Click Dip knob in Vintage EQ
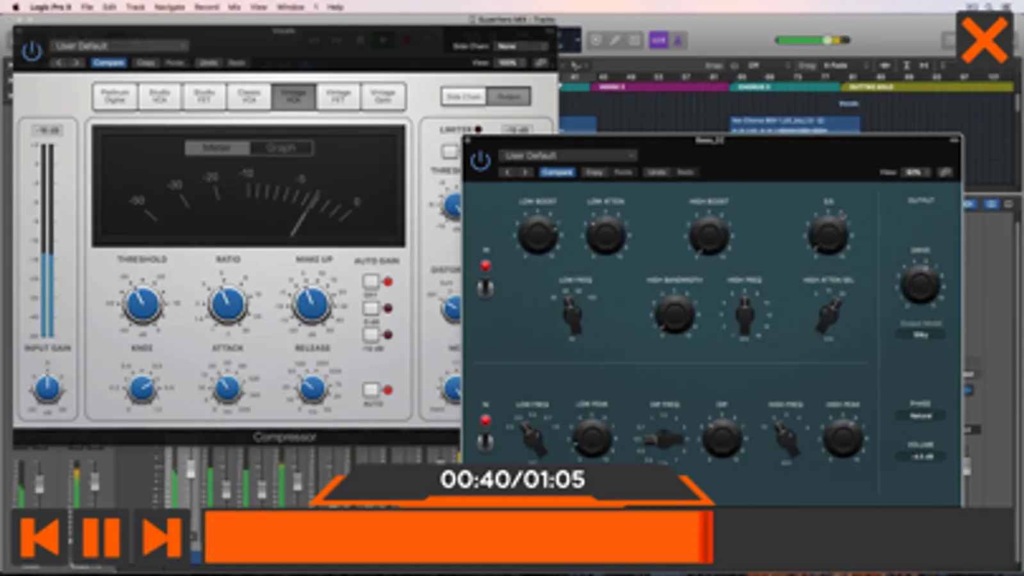This screenshot has width=1024, height=576. [722, 438]
